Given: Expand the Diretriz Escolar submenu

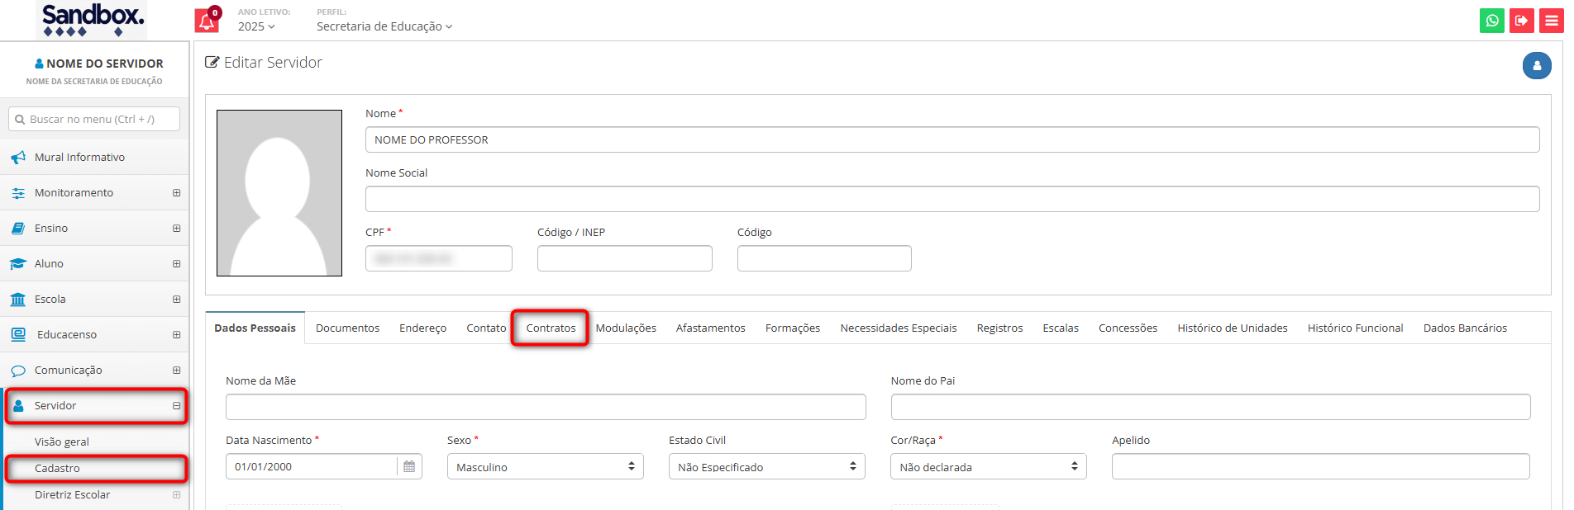Looking at the screenshot, I should tap(176, 495).
